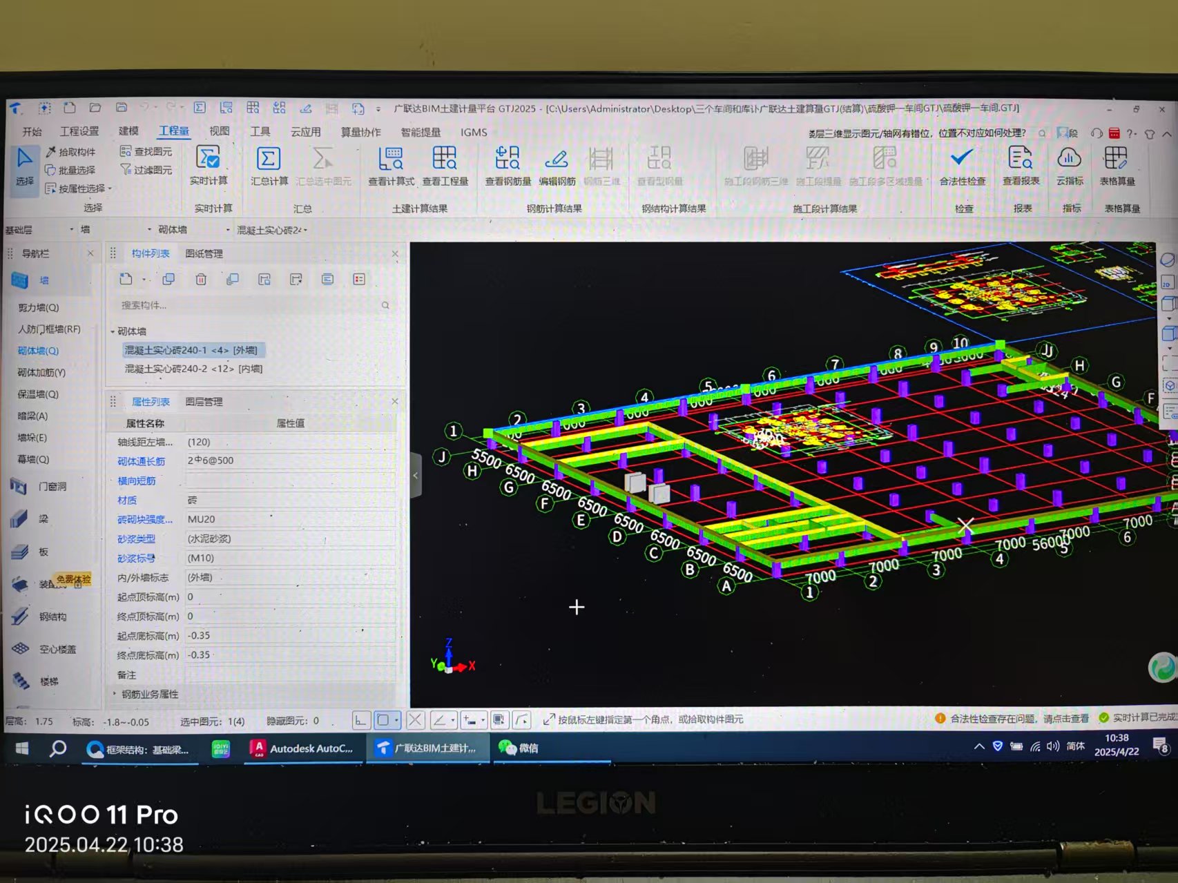1178x883 pixels.
Task: Click the MU20 strength value cell
Action: coord(290,519)
